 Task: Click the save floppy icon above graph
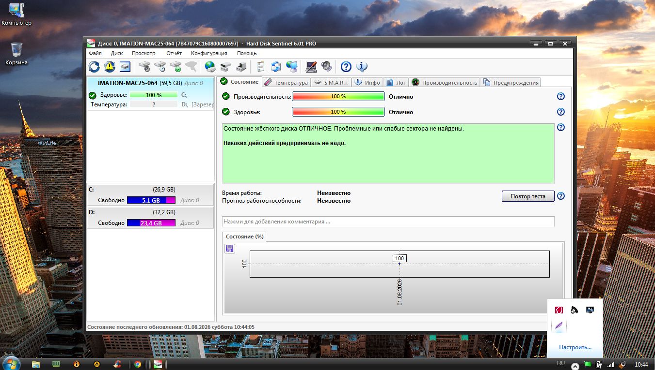click(x=230, y=249)
